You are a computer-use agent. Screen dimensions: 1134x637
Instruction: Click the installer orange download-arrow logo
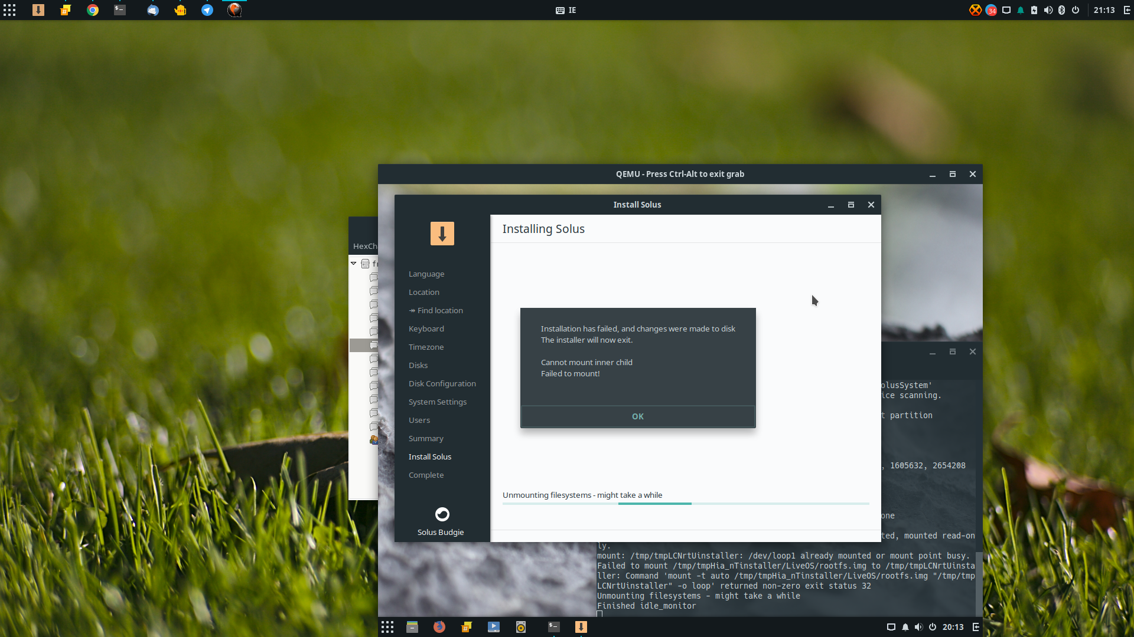click(442, 234)
